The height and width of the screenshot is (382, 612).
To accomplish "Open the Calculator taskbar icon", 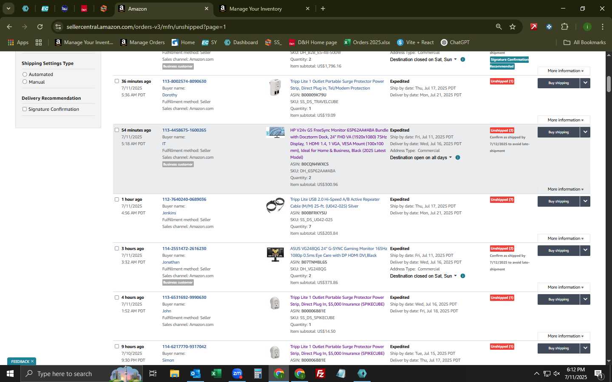I will (x=258, y=374).
